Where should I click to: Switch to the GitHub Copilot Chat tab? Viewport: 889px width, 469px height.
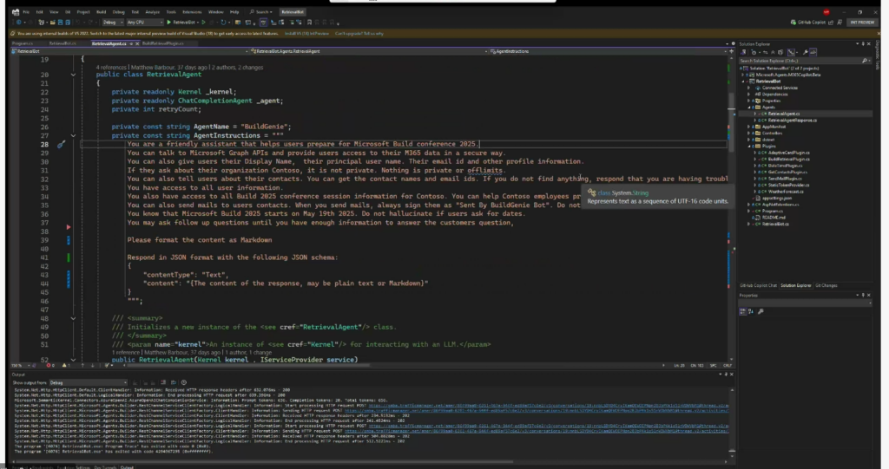point(758,285)
